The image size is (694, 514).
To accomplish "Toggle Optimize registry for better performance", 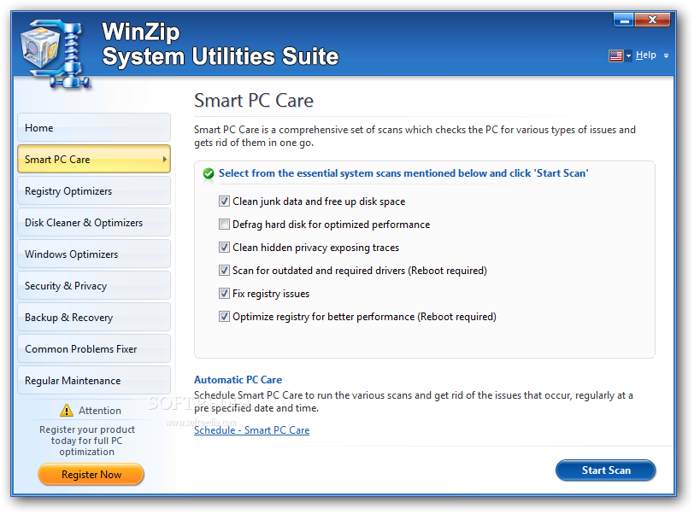I will click(x=224, y=316).
